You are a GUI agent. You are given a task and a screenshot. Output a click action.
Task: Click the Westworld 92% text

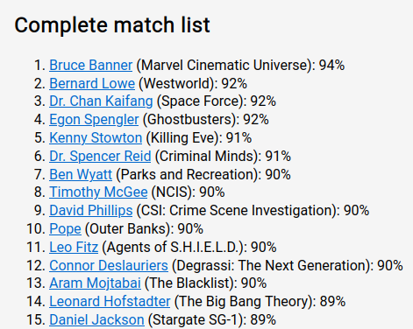point(193,83)
